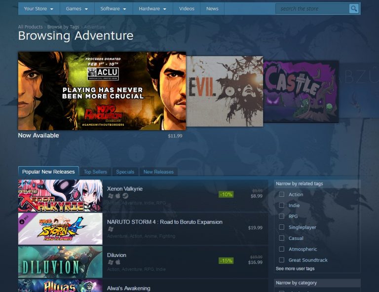Select the Popular New Releases tab
The height and width of the screenshot is (292, 379).
click(x=48, y=172)
